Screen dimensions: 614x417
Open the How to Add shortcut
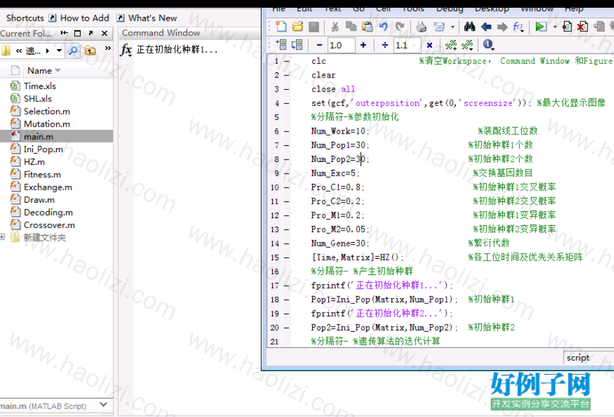(79, 18)
